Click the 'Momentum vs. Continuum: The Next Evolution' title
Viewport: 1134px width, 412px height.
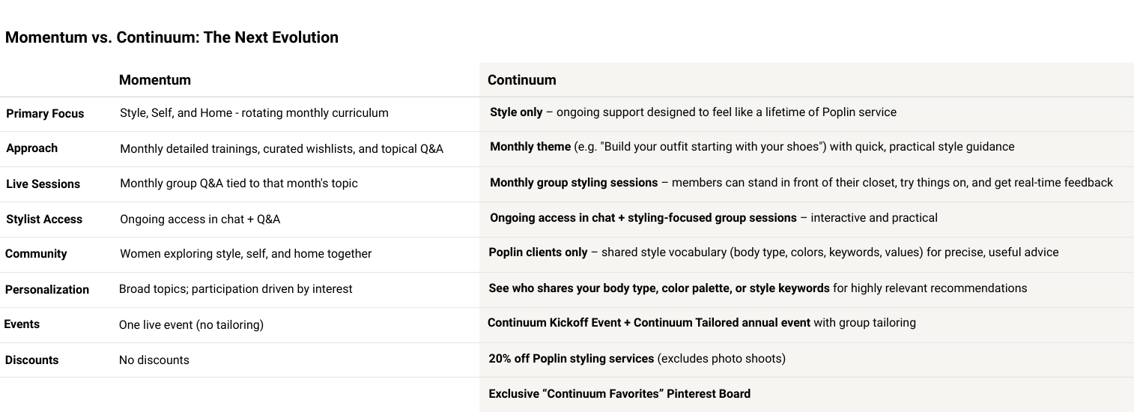[172, 37]
